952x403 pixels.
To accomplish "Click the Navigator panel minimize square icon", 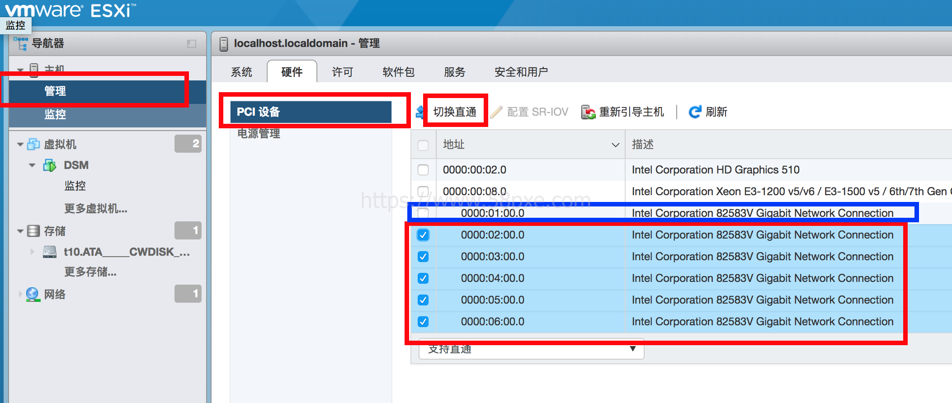I will 192,44.
